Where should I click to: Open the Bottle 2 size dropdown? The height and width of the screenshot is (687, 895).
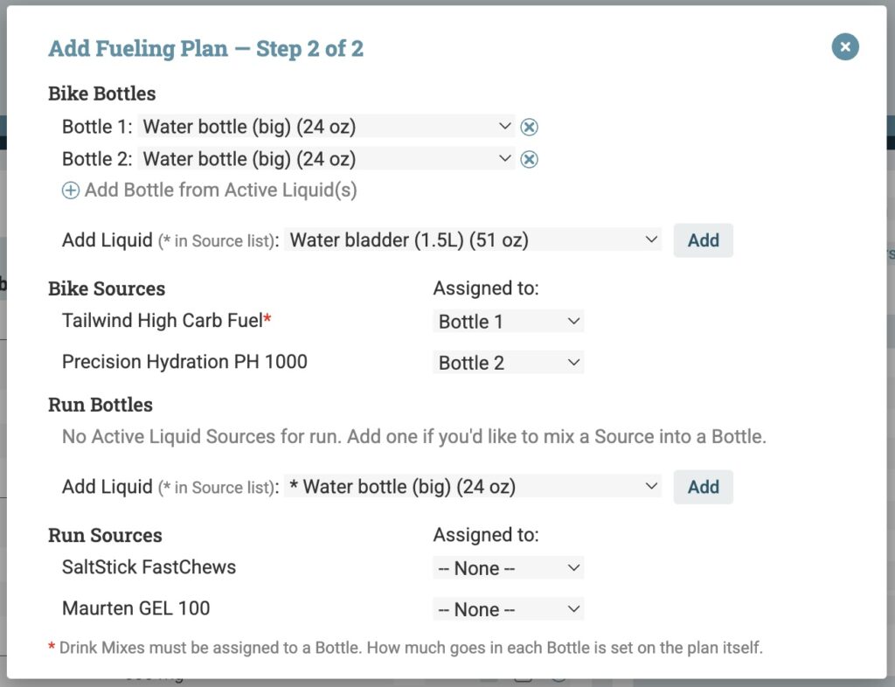[x=326, y=158]
